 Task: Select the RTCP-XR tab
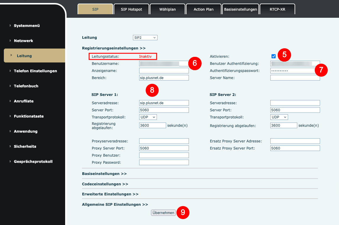pyautogui.click(x=277, y=9)
